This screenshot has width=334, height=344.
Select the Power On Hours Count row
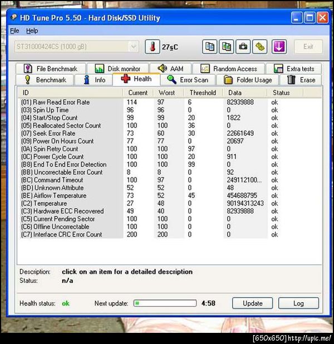169,141
